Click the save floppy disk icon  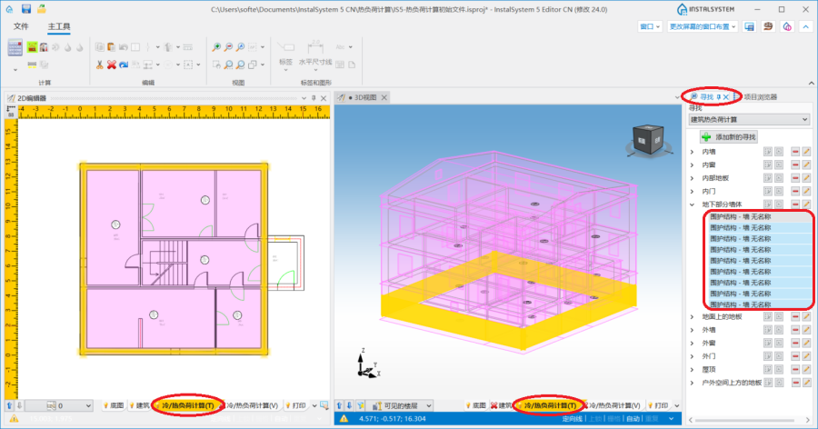tap(25, 9)
